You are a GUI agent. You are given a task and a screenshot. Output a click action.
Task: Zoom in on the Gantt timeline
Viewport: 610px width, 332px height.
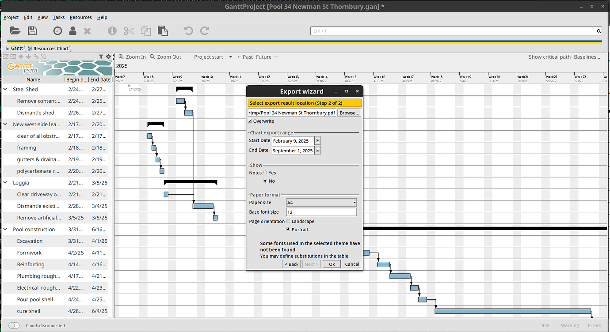[132, 57]
